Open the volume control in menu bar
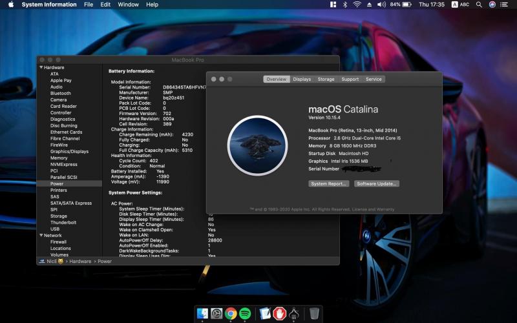This screenshot has height=323, width=517. pos(381,5)
